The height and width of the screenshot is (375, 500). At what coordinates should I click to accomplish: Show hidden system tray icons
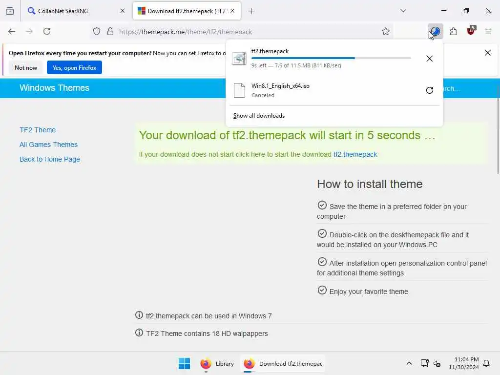409,363
